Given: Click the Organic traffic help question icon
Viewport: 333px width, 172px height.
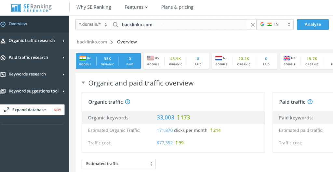Looking at the screenshot, I should [x=127, y=102].
